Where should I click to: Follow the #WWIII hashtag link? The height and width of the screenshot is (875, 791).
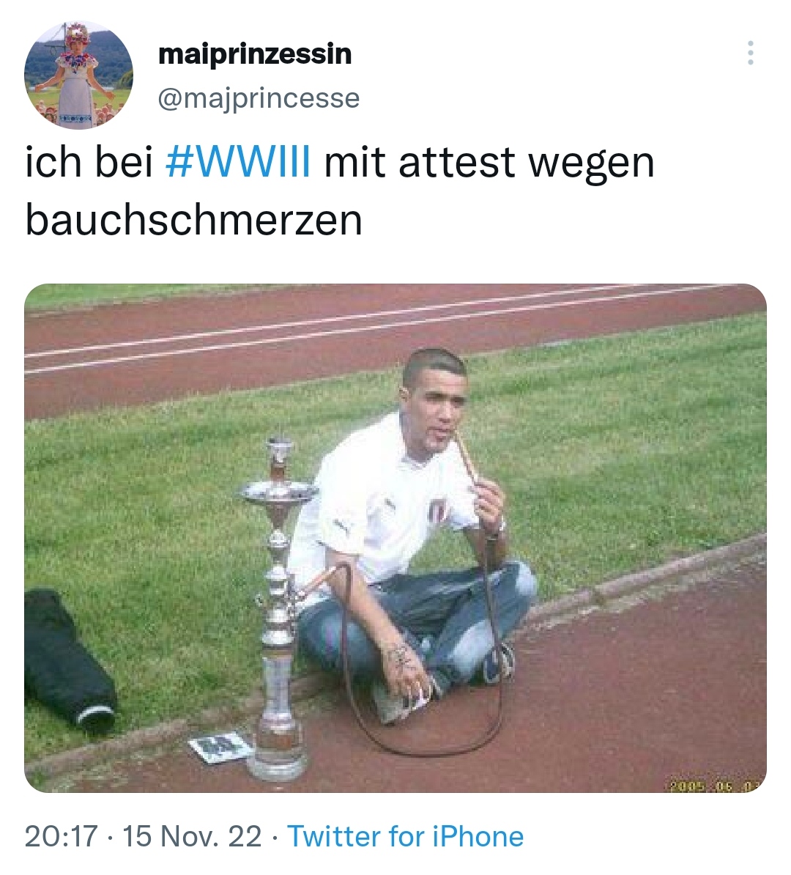[x=239, y=163]
